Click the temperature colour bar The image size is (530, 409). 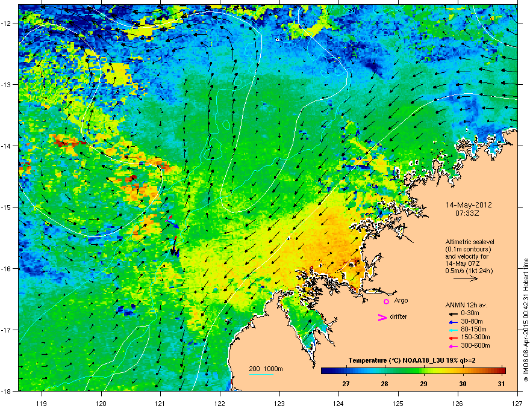(x=413, y=371)
